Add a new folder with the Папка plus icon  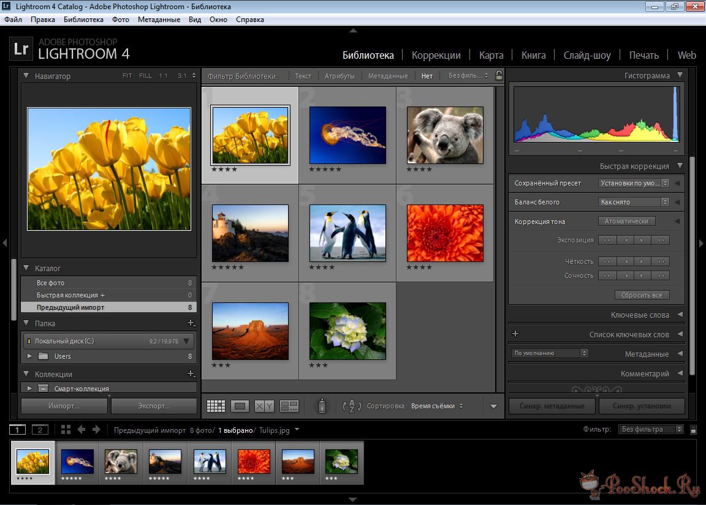[x=191, y=323]
